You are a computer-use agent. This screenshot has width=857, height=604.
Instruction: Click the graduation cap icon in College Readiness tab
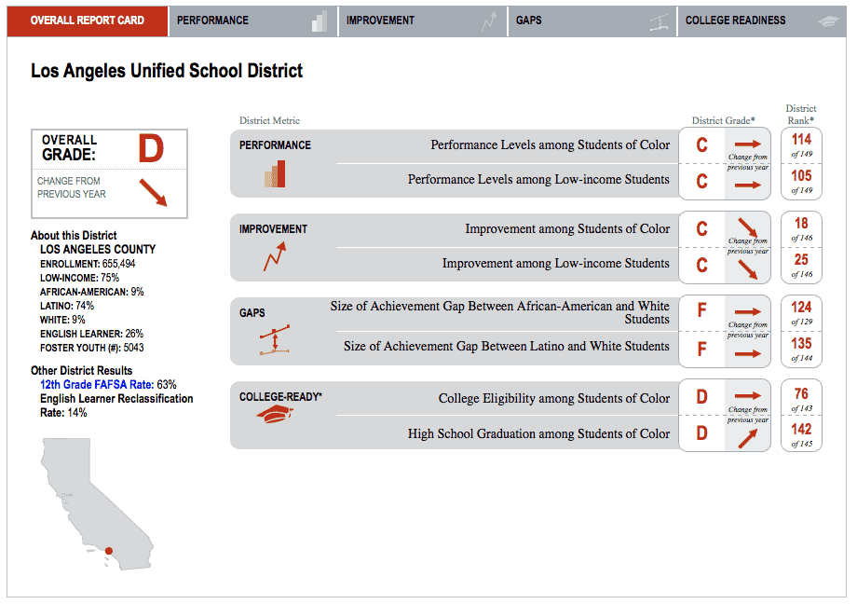click(827, 21)
